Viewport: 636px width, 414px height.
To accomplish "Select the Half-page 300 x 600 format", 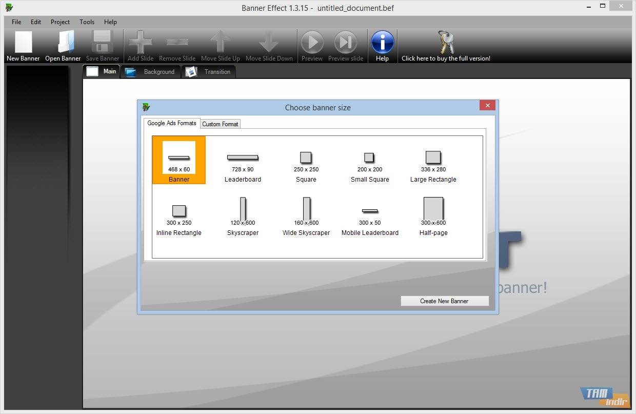I will coord(433,213).
